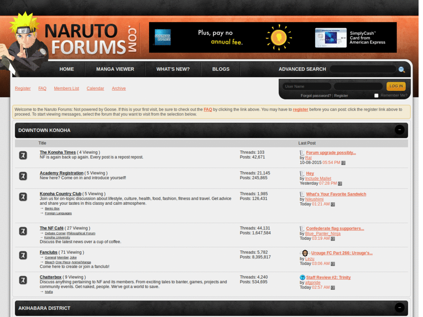Click avatar icon beside Urouge FC thread

[x=305, y=253]
